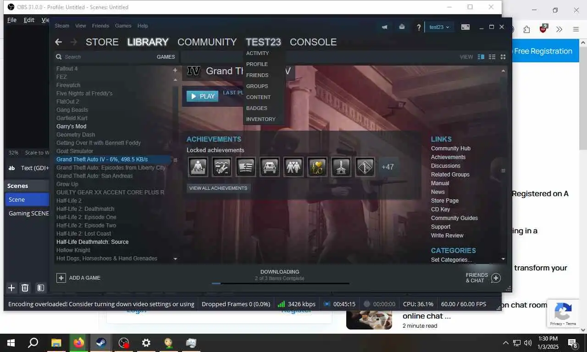
Task: Click the plus icon above games list
Action: click(x=175, y=70)
